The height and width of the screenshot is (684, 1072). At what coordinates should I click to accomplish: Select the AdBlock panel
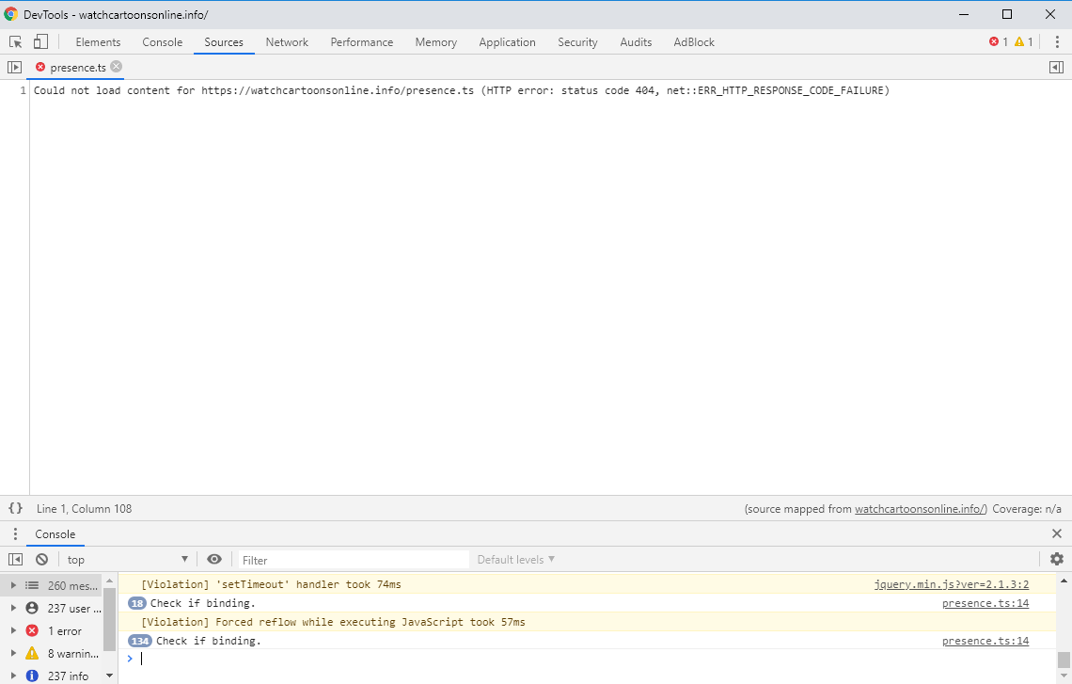tap(693, 41)
